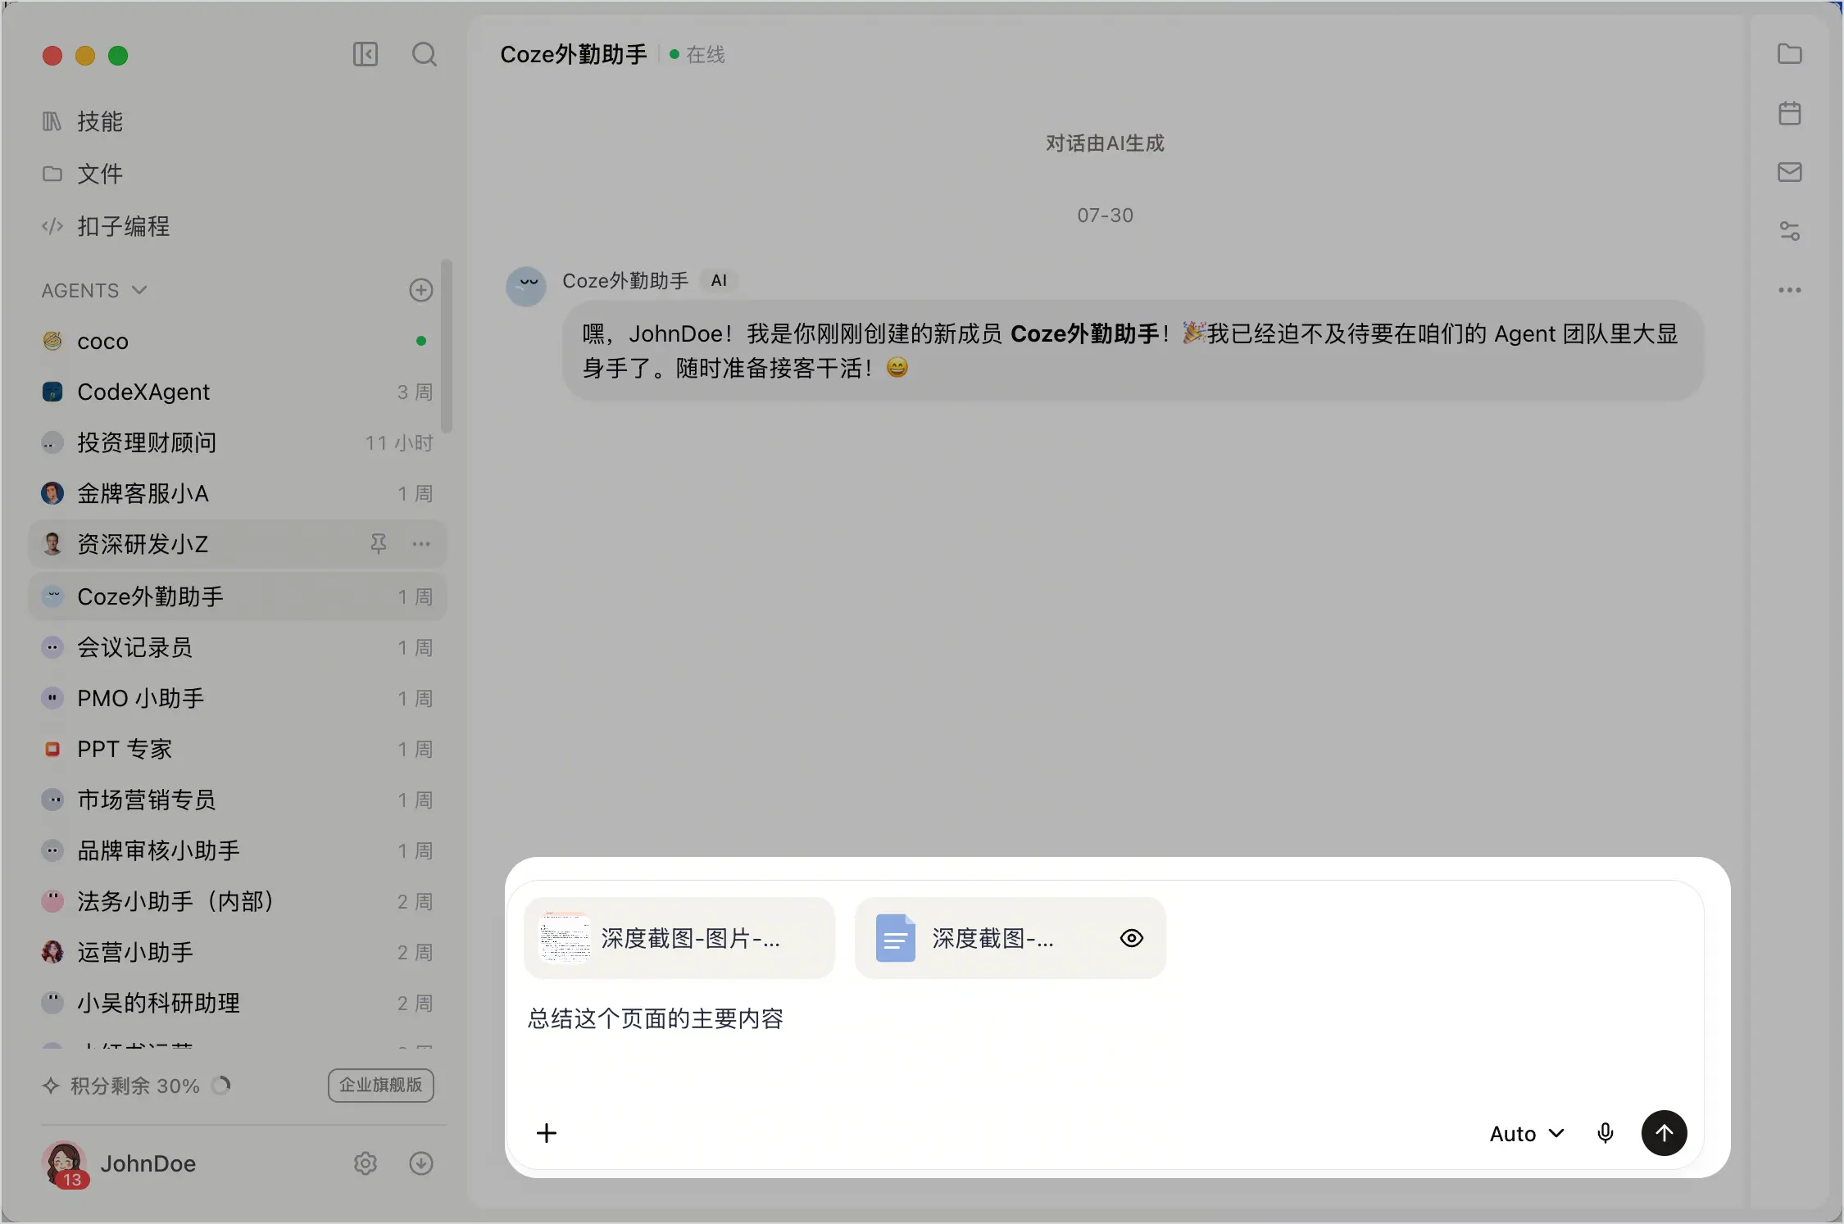Click the AI tag beside Coze外勤助手
Viewport: 1844px width, 1224px height.
coord(719,281)
